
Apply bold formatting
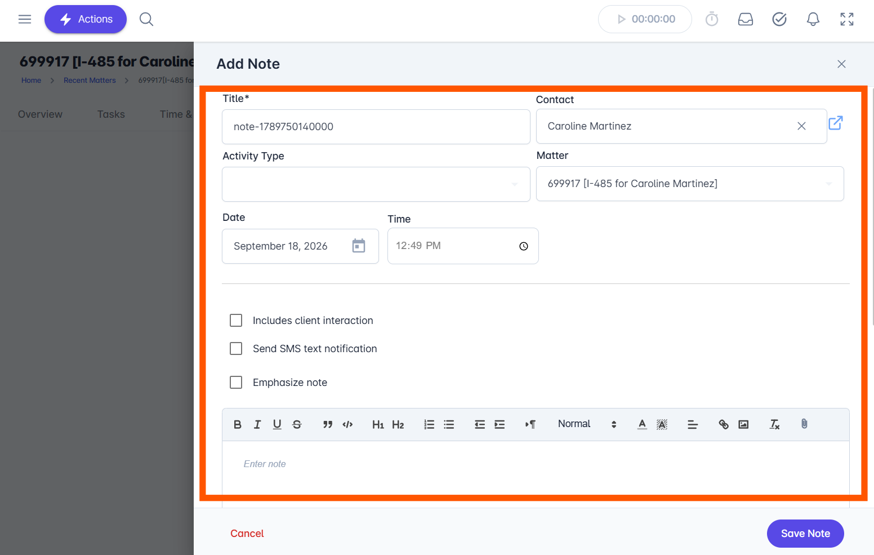[x=238, y=424]
